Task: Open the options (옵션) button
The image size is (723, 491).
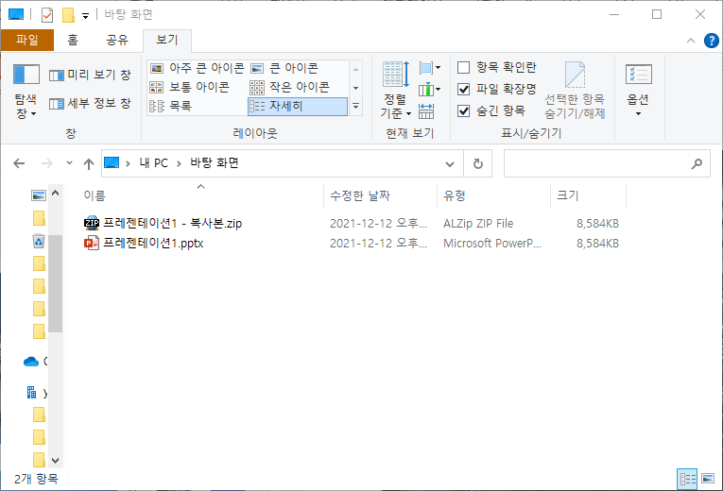Action: (638, 91)
